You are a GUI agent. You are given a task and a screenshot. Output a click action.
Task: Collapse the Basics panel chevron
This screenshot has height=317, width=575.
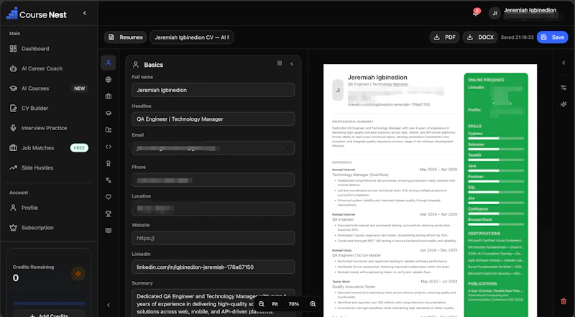292,64
